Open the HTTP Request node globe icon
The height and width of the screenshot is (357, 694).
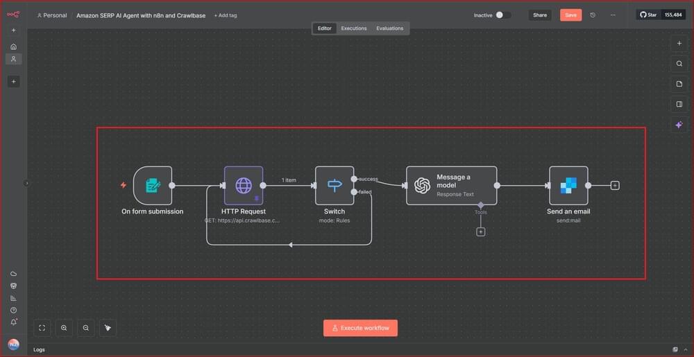pos(243,185)
